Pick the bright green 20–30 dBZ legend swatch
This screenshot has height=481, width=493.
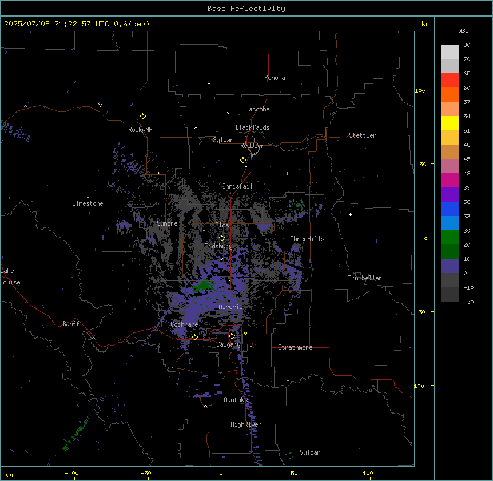coord(450,238)
